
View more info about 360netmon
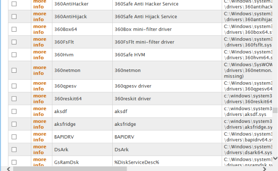click(40, 70)
